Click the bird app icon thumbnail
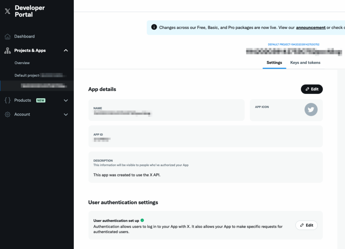 coord(311,110)
